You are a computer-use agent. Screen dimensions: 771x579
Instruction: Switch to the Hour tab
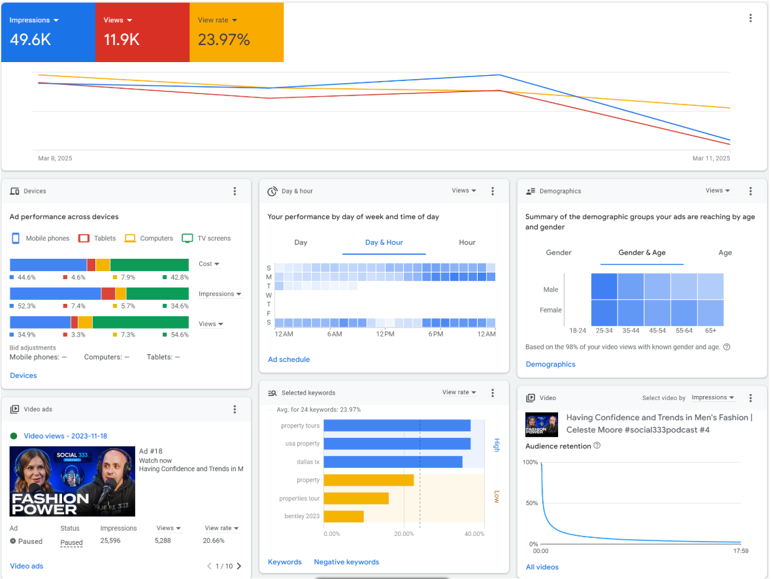(x=467, y=242)
